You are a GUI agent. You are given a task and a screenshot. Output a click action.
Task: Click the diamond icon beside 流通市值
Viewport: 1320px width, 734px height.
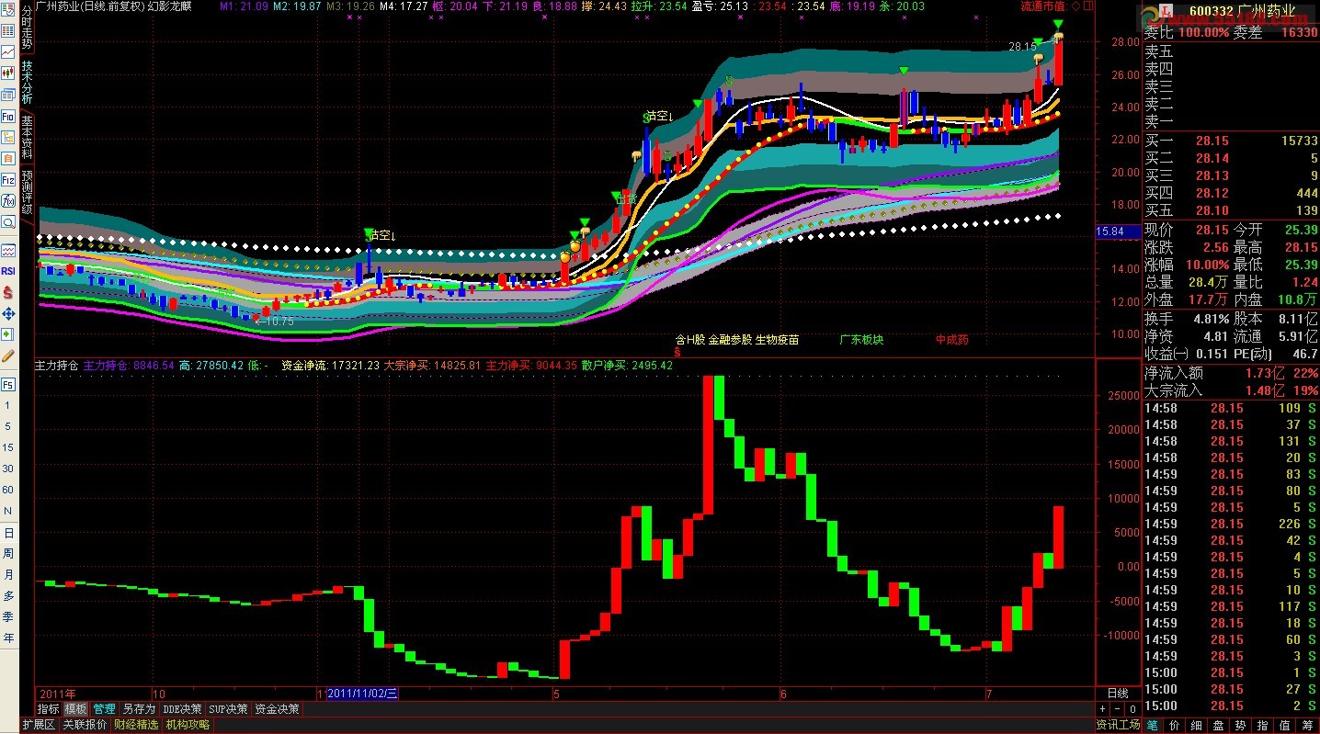point(1076,6)
